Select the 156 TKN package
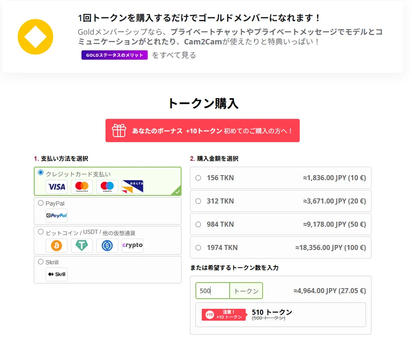Screen dimensions: 412x338 click(x=198, y=178)
